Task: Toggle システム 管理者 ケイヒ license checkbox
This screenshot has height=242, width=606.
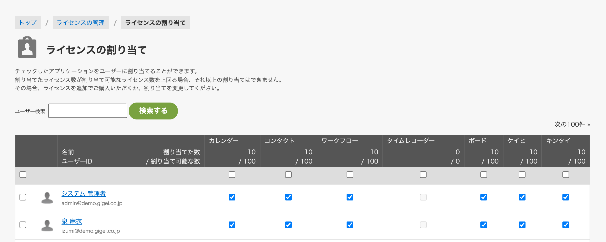Action: [522, 197]
